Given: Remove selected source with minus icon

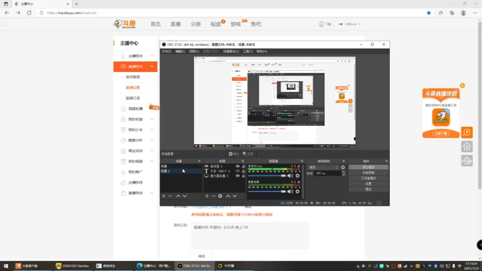Looking at the screenshot, I should (x=213, y=196).
